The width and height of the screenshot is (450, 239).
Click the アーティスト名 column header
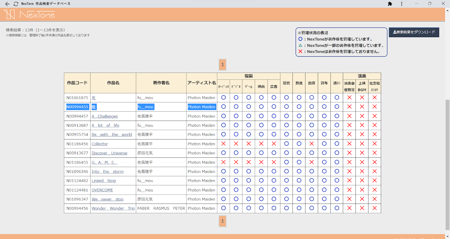[202, 83]
